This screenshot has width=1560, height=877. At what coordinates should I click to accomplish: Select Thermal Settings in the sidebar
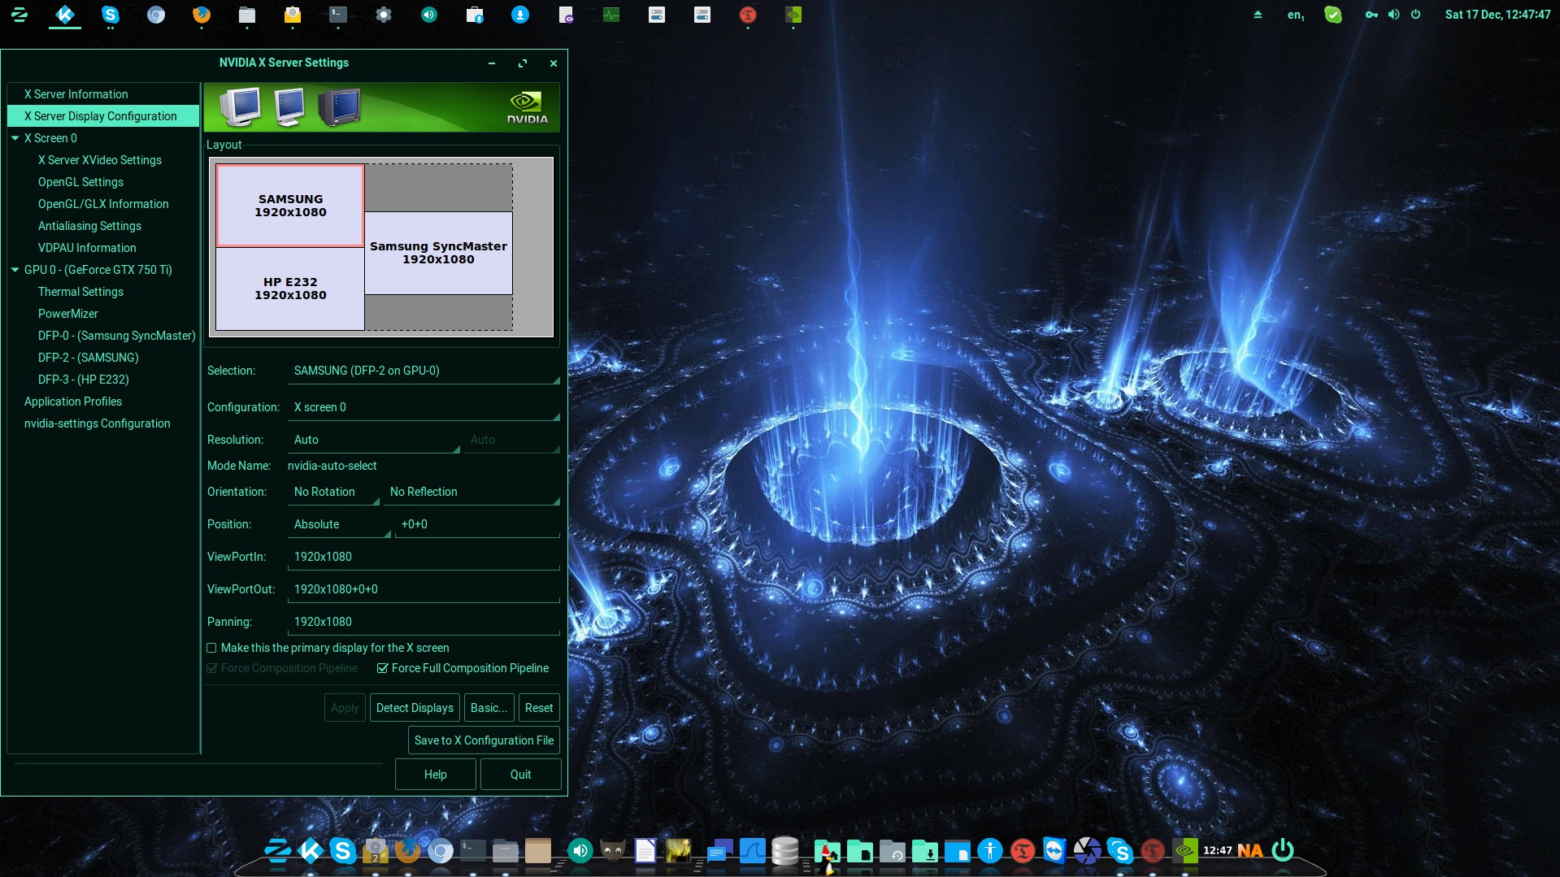[x=80, y=292]
